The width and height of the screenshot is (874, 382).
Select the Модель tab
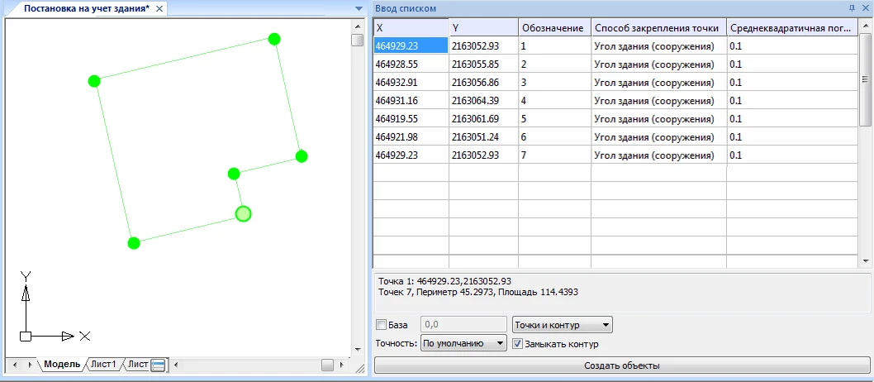click(x=62, y=365)
